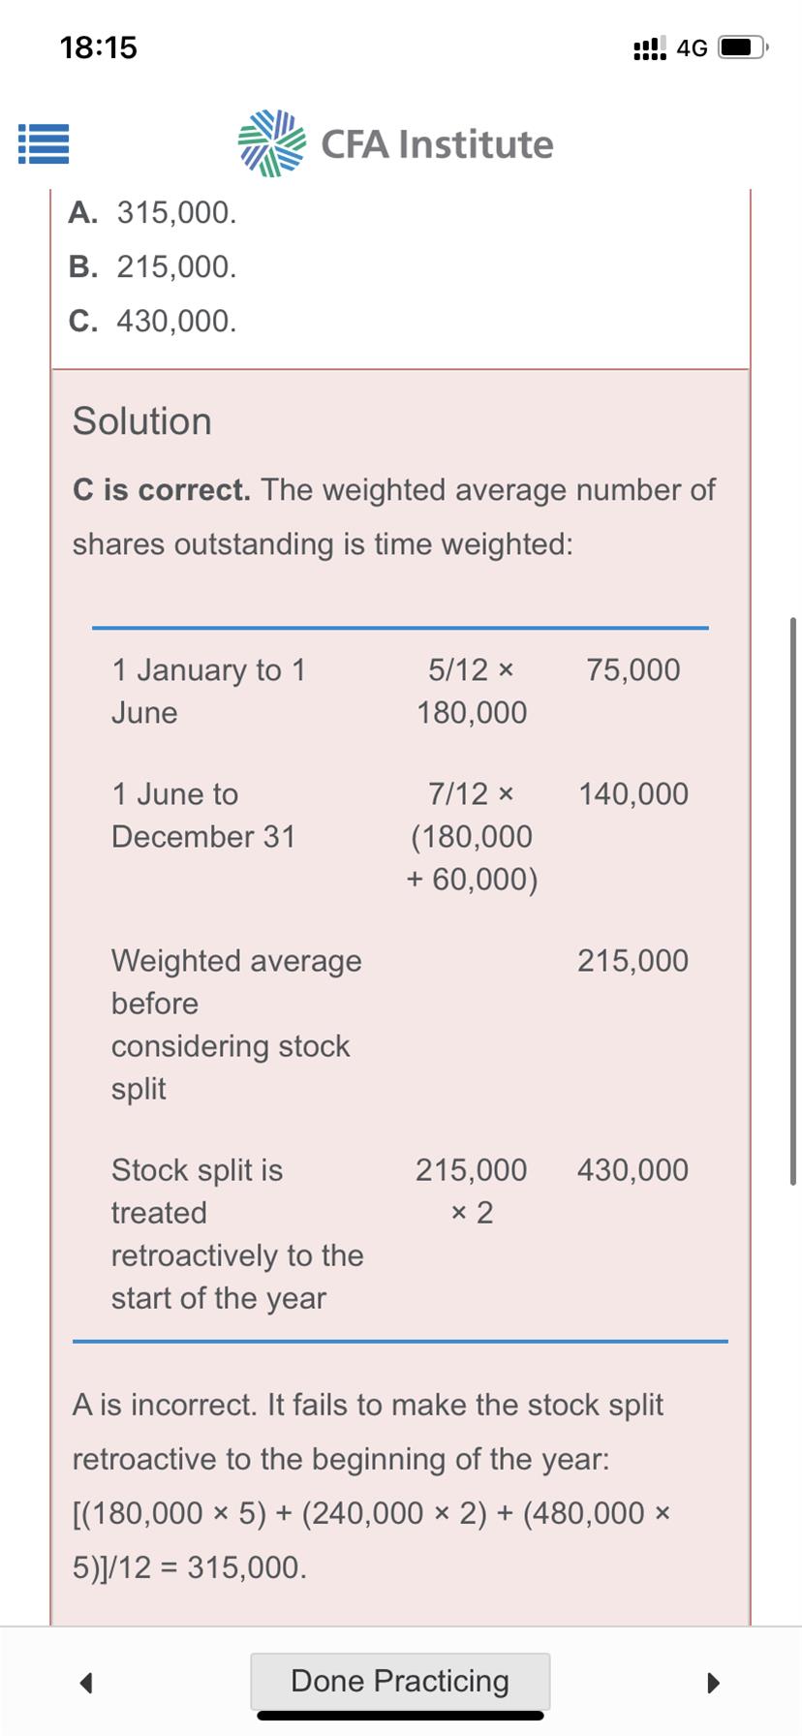Tap the battery status icon

pyautogui.click(x=743, y=47)
